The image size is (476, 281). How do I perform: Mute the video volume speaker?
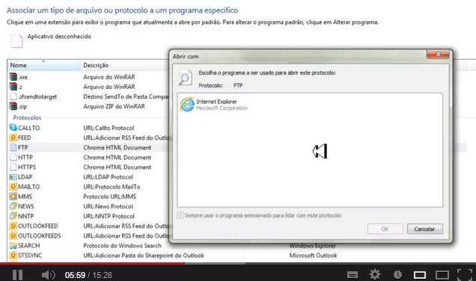48,275
